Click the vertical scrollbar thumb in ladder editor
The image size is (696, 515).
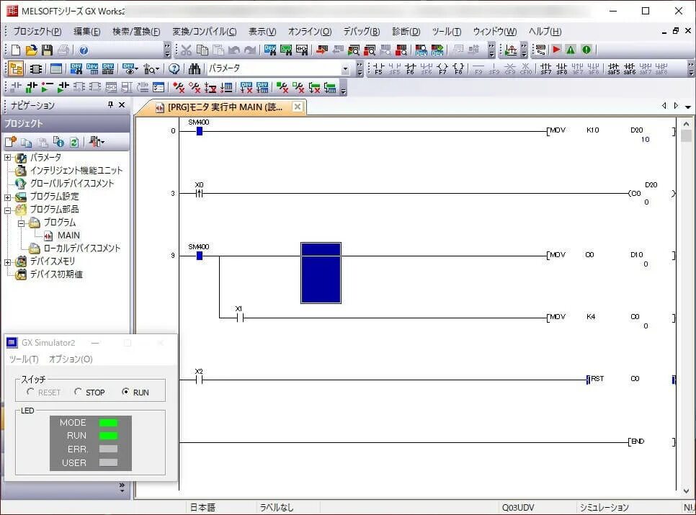[686, 135]
